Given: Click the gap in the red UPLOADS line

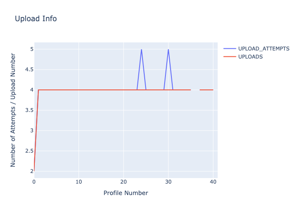Looking at the screenshot, I should tap(195, 90).
